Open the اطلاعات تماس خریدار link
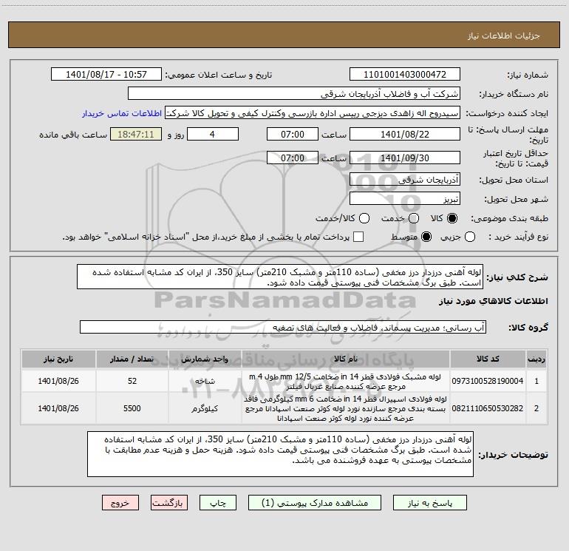Viewport: 569px width, 551px height. 122,113
